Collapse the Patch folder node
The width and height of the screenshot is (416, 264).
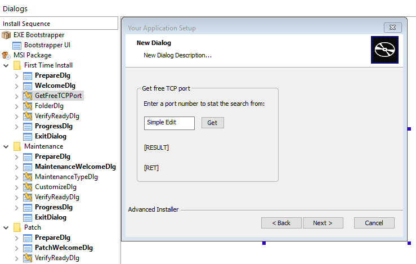pyautogui.click(x=6, y=227)
